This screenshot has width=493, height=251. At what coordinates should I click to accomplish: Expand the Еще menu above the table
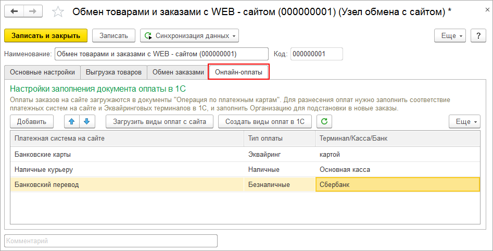pos(464,121)
